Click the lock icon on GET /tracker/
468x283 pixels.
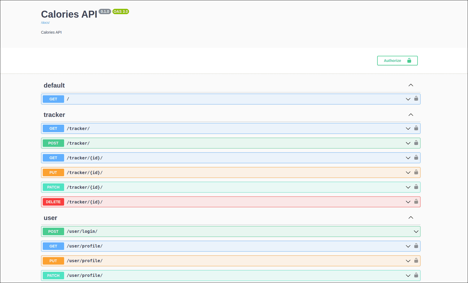[416, 128]
